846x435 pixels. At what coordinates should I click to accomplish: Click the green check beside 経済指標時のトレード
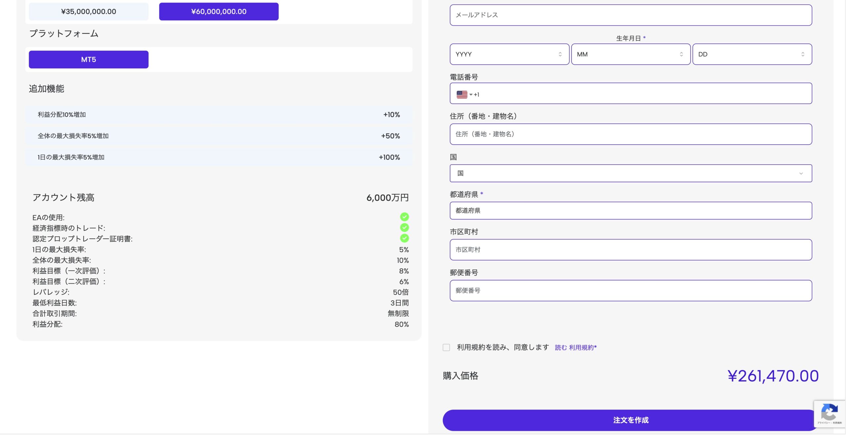(x=404, y=227)
